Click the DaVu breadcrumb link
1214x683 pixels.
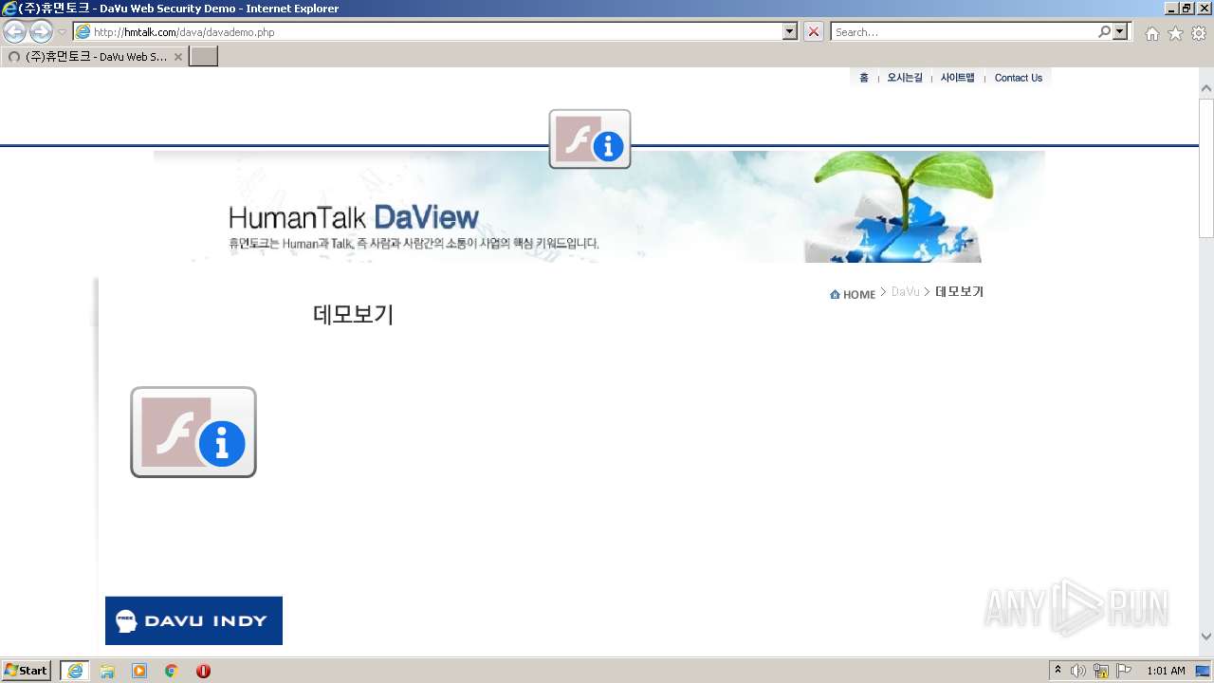click(x=906, y=291)
